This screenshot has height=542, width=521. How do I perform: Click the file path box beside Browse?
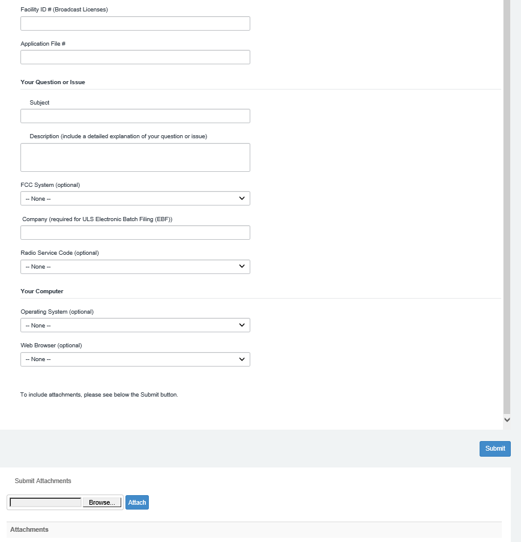(x=46, y=502)
